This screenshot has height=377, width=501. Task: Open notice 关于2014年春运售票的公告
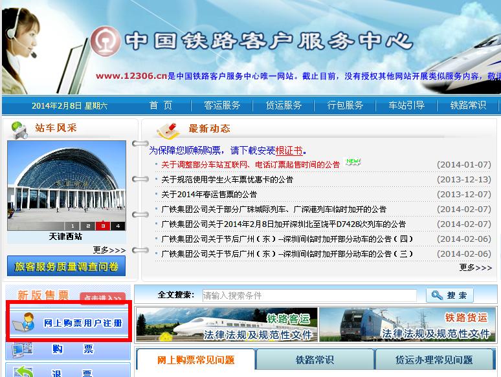(209, 195)
